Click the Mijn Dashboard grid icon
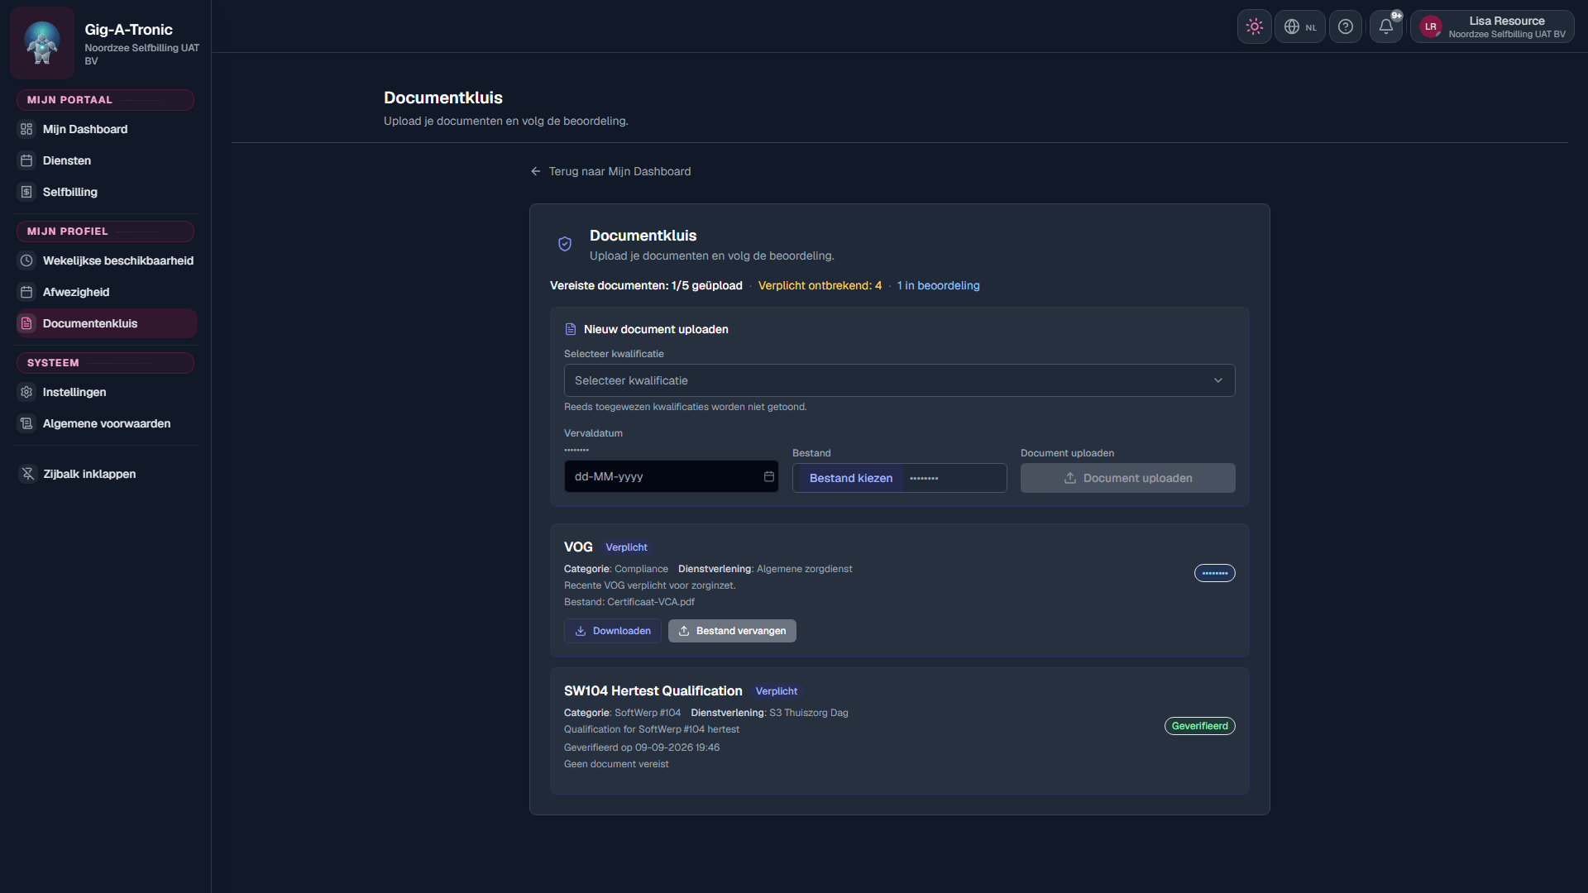 click(x=26, y=129)
